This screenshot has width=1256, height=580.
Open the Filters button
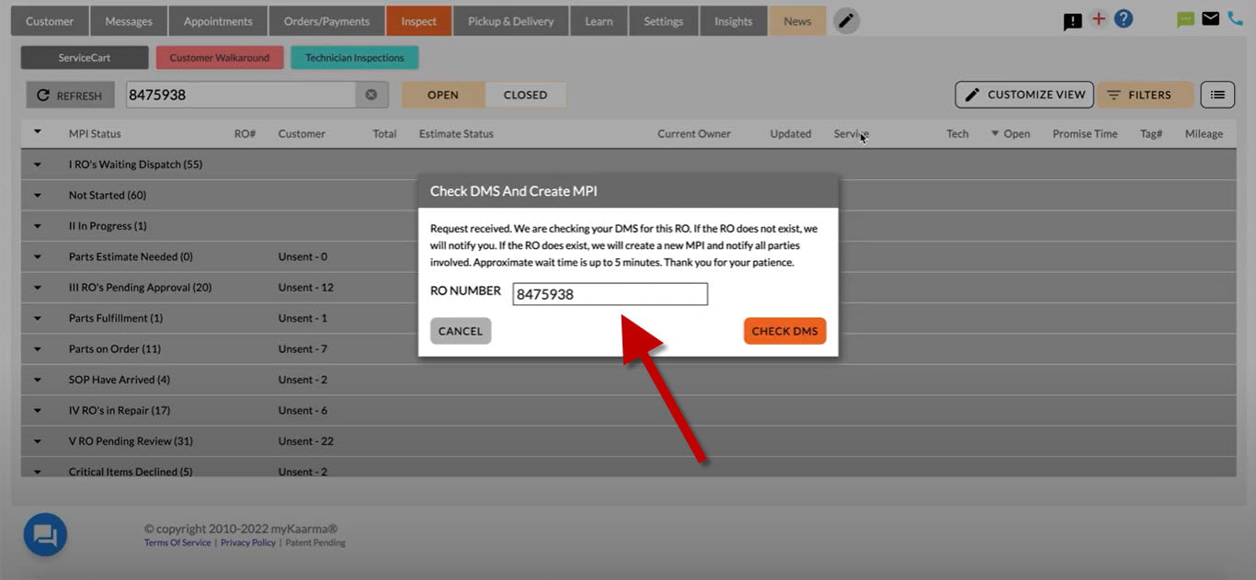[x=1145, y=95]
